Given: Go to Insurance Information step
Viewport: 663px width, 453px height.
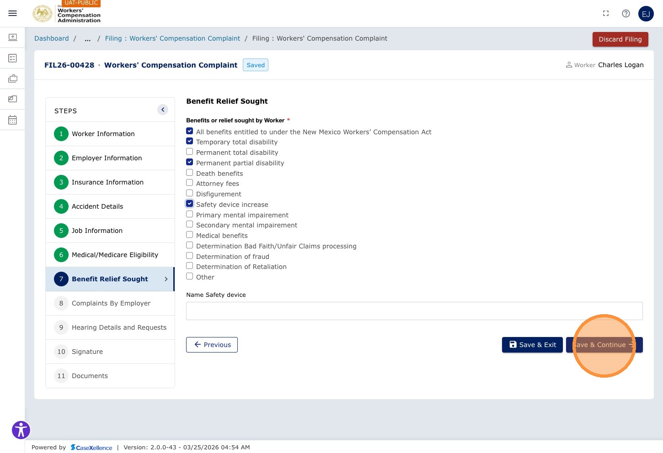Looking at the screenshot, I should point(110,182).
